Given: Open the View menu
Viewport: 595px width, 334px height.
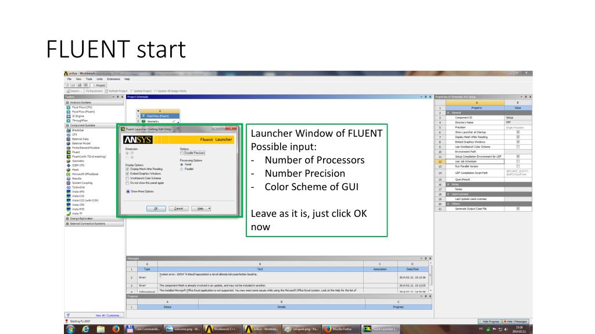Looking at the screenshot, I should coord(78,79).
